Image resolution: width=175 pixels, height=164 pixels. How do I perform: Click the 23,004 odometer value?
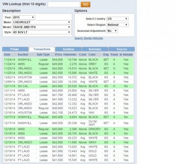(x=72, y=91)
